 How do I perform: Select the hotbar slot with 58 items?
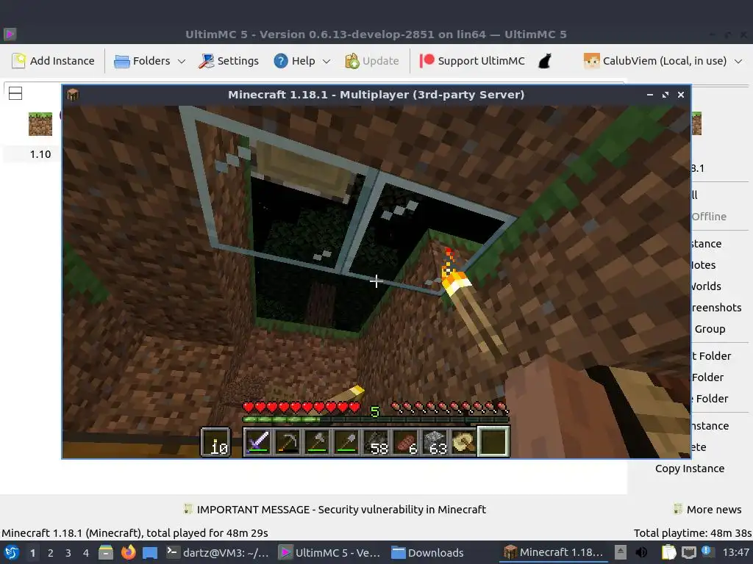(x=376, y=441)
